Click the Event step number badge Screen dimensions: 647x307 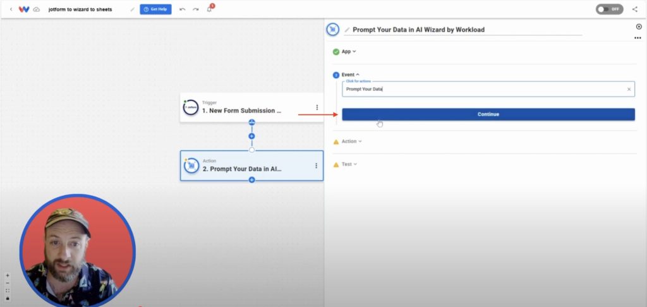(336, 75)
